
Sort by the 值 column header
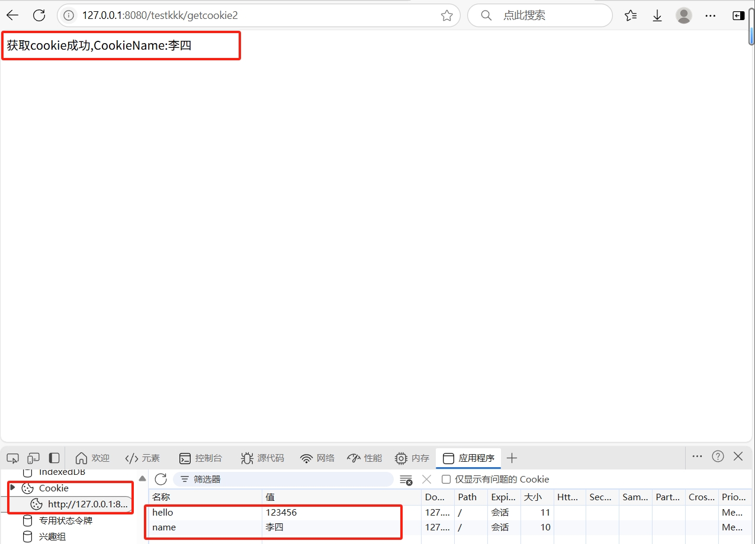pos(342,497)
